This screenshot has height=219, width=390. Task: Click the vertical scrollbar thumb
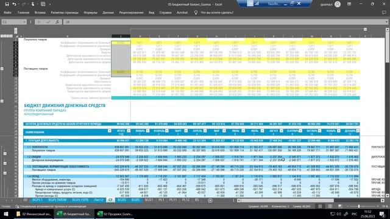[x=388, y=47]
